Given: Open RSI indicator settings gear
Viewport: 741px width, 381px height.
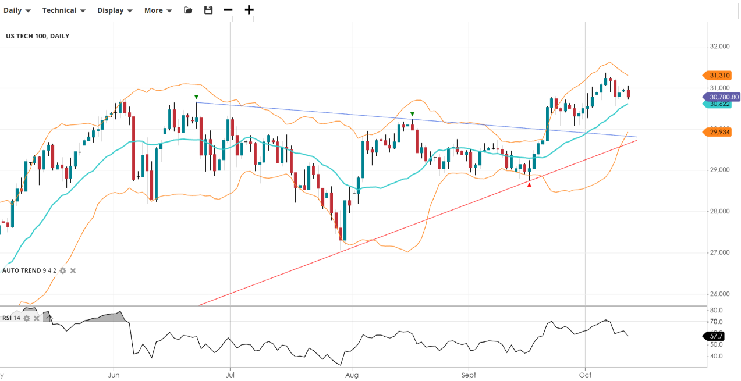Looking at the screenshot, I should [26, 318].
